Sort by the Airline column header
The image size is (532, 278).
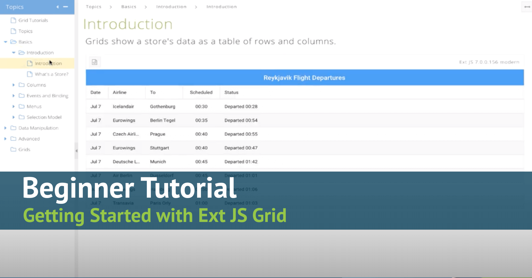pos(127,92)
